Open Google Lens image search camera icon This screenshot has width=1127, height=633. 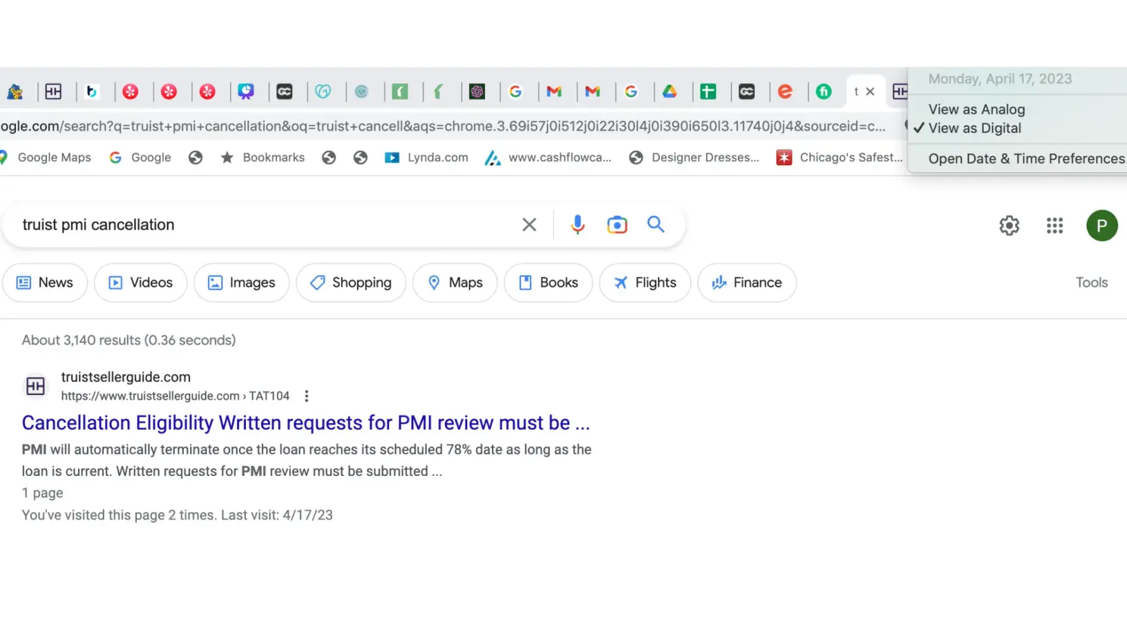pos(617,225)
